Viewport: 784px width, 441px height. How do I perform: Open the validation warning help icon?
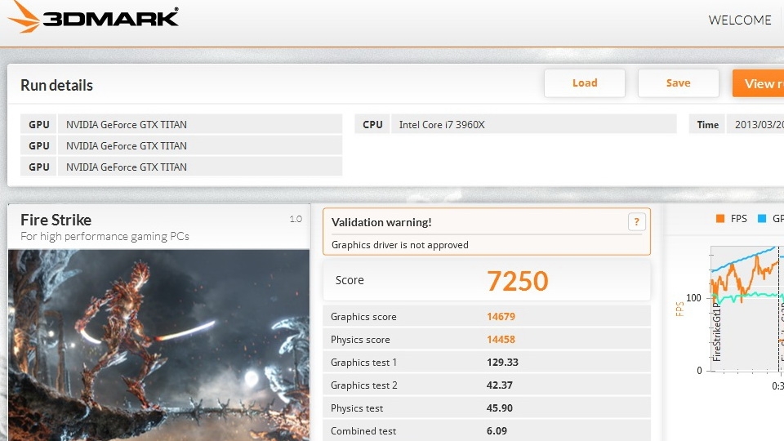tap(636, 221)
